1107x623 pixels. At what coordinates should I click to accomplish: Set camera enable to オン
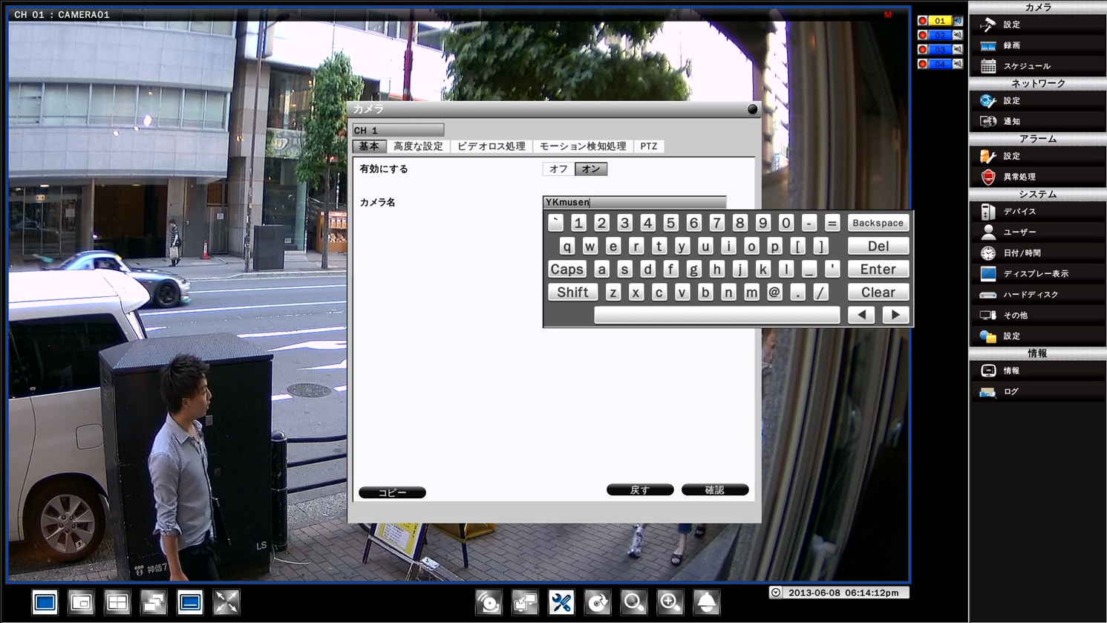pos(591,169)
